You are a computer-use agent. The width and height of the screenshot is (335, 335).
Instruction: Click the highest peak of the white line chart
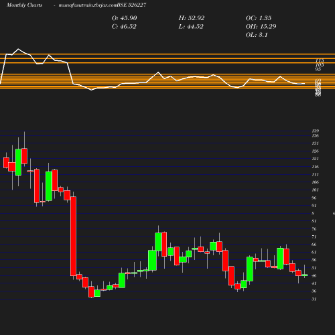pos(18,49)
